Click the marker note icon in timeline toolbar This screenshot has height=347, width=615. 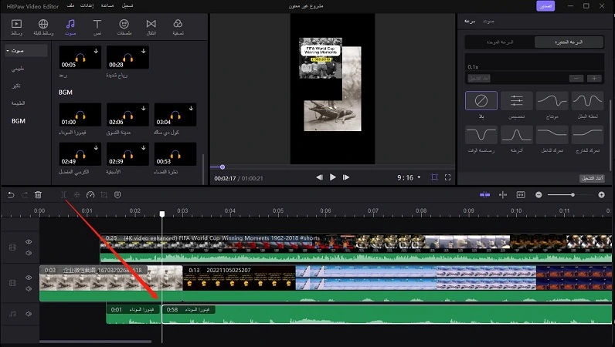point(117,194)
